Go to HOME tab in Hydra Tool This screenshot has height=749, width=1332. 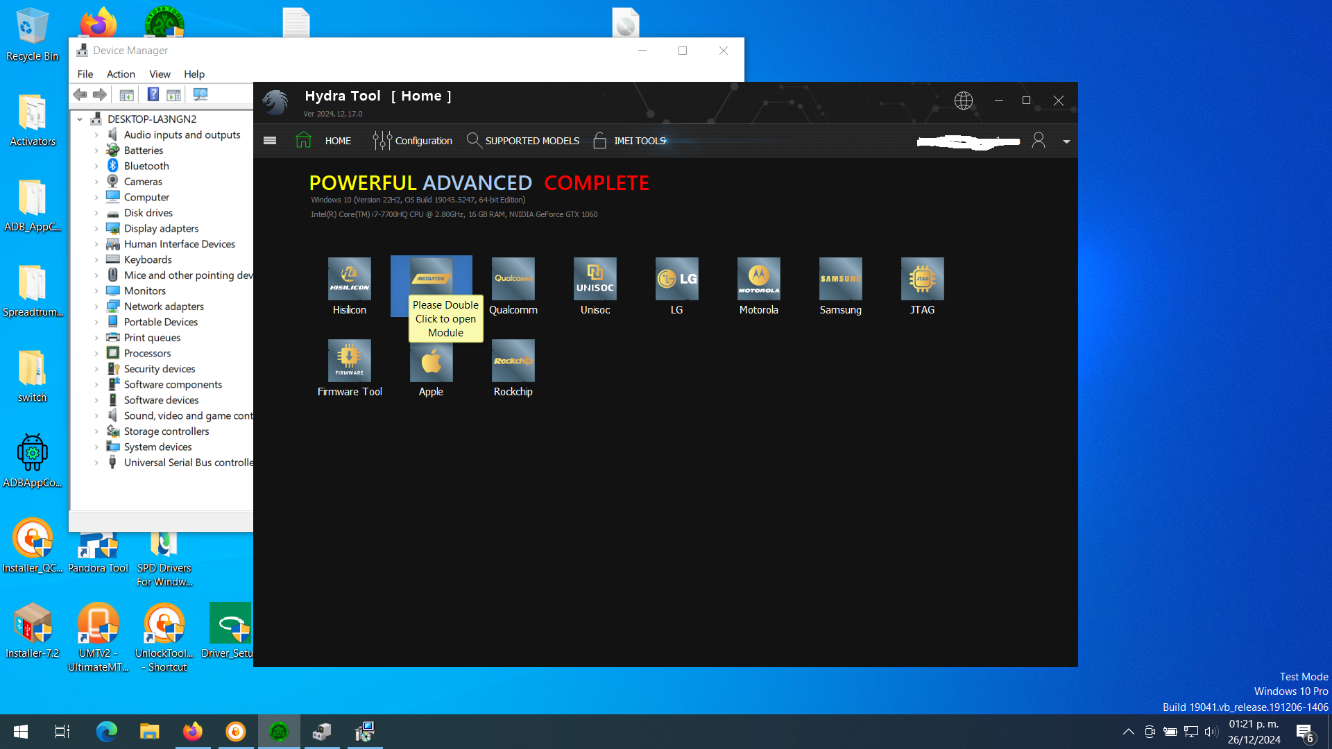(338, 141)
